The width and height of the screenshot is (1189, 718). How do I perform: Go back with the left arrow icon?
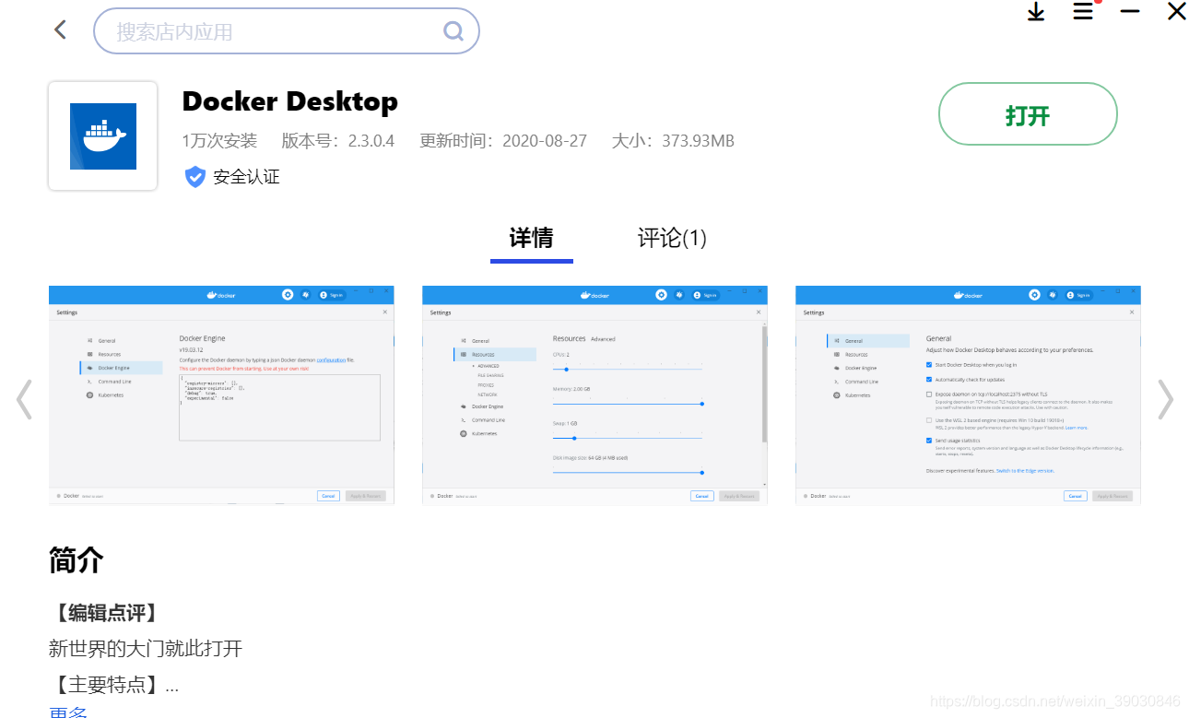point(61,29)
